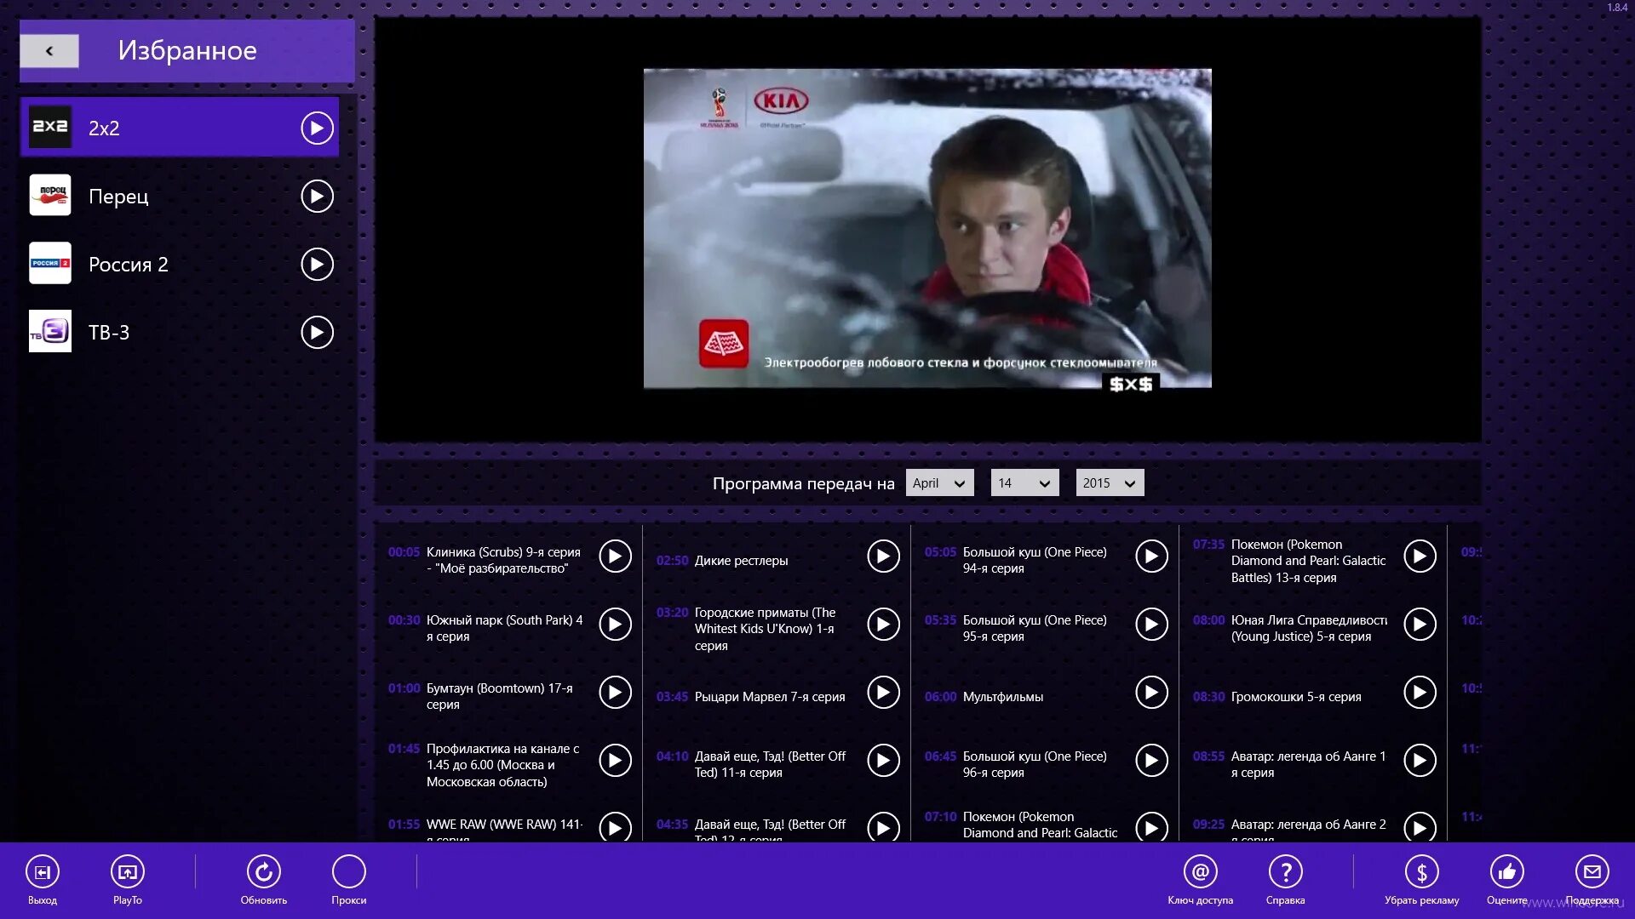The height and width of the screenshot is (919, 1635).
Task: Play the ТВ-3 channel
Action: [x=317, y=333]
